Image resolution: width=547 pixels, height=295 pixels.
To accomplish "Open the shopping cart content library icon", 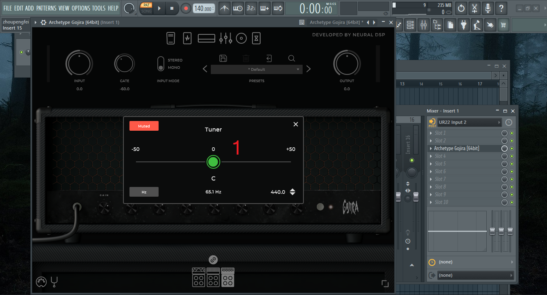I will pyautogui.click(x=503, y=25).
